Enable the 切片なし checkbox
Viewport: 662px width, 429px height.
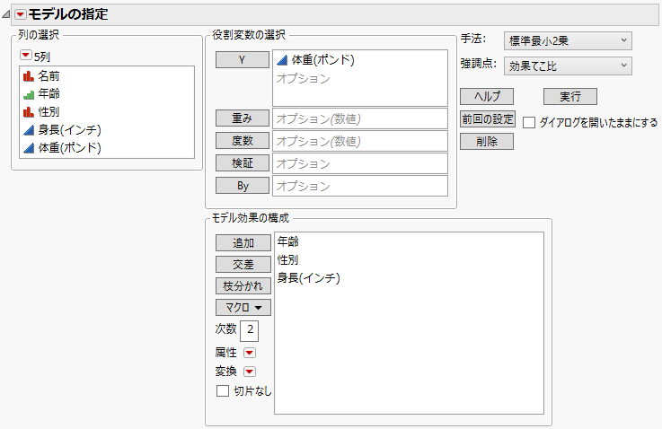click(x=223, y=391)
